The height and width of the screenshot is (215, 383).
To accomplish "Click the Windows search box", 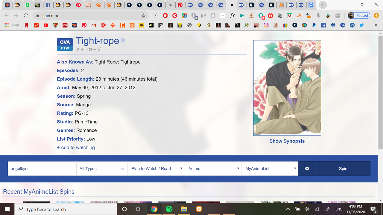I will tap(66, 209).
